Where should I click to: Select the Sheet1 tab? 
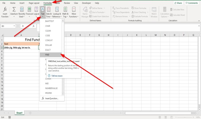point(19,113)
